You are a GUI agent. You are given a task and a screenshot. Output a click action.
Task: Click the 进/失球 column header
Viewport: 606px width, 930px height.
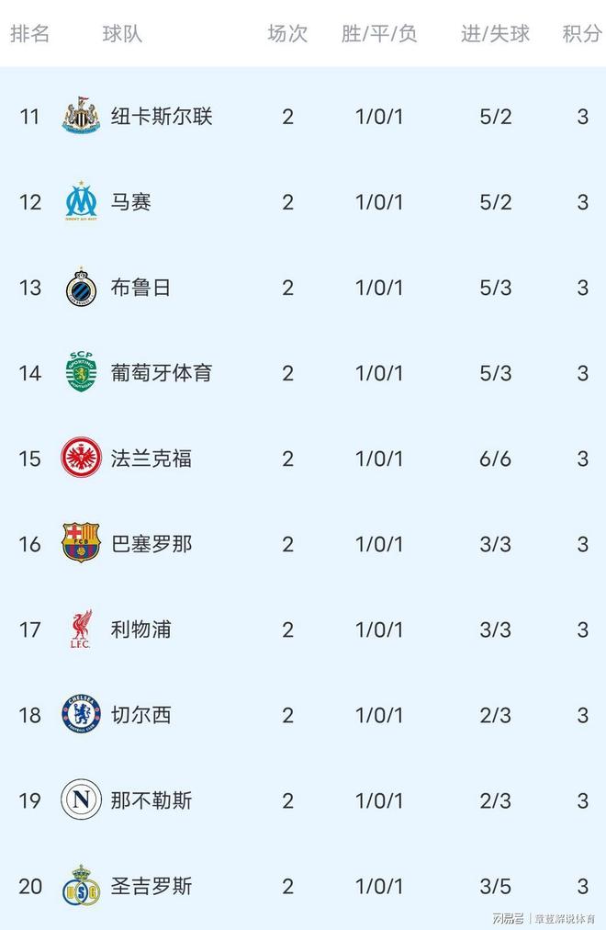click(495, 34)
